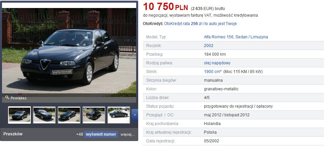Viewport: 328px width, 146px height.
Task: Click the main Alfa Romeo photo
Action: (x=69, y=52)
